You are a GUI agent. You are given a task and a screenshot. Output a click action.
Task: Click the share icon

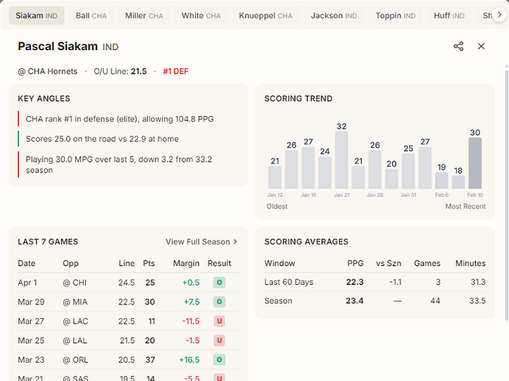click(x=458, y=46)
